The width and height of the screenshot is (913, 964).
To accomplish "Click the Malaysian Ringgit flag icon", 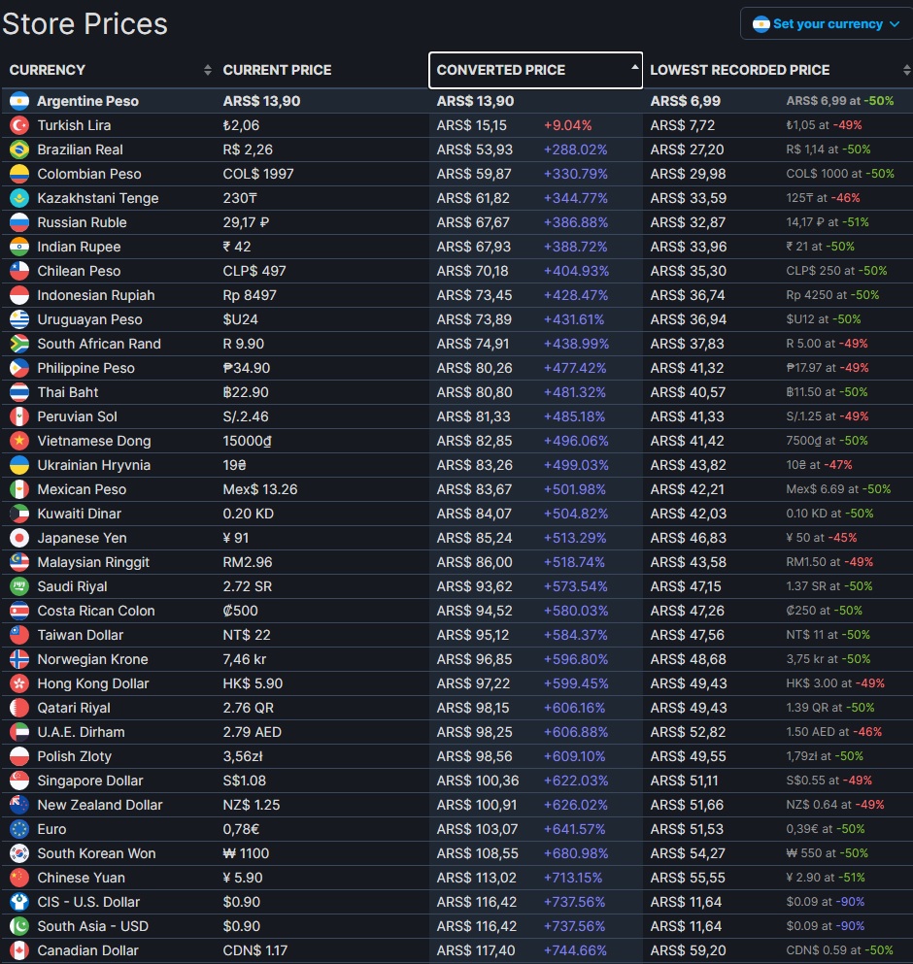I will click(19, 562).
